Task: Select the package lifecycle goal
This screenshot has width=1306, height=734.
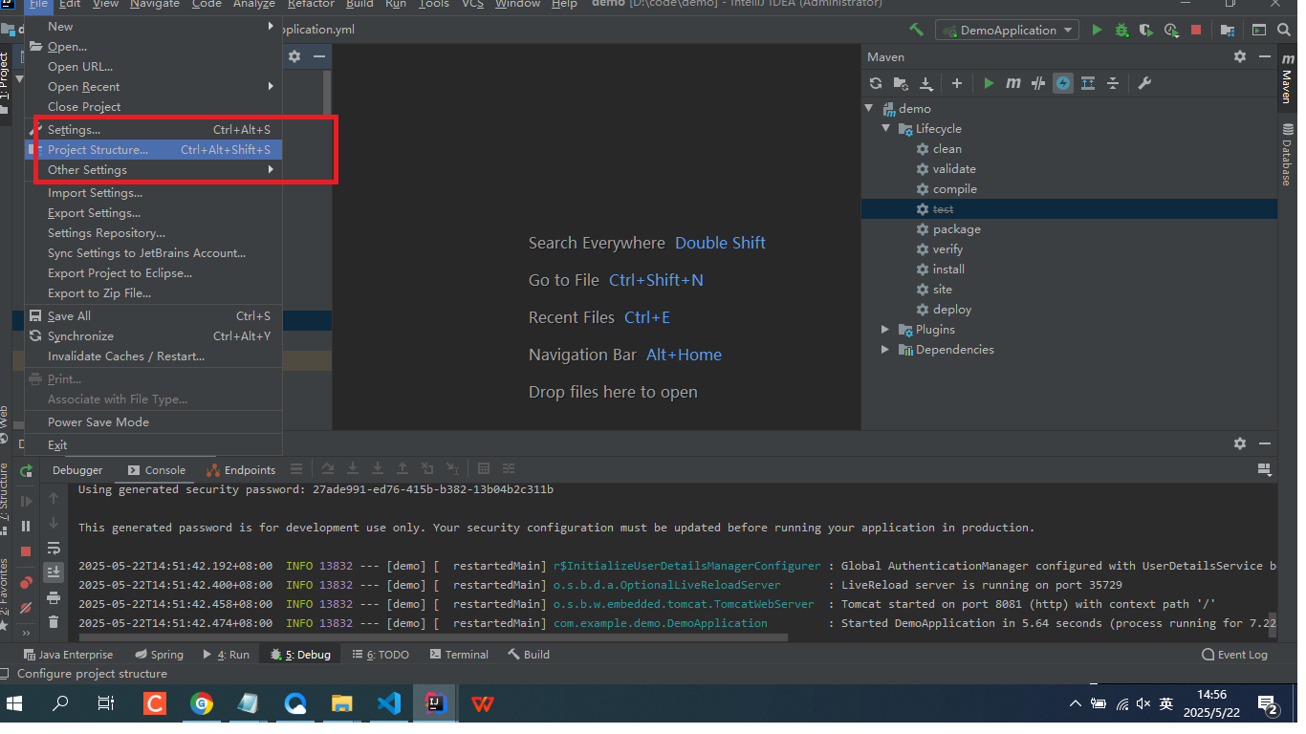Action: coord(956,229)
